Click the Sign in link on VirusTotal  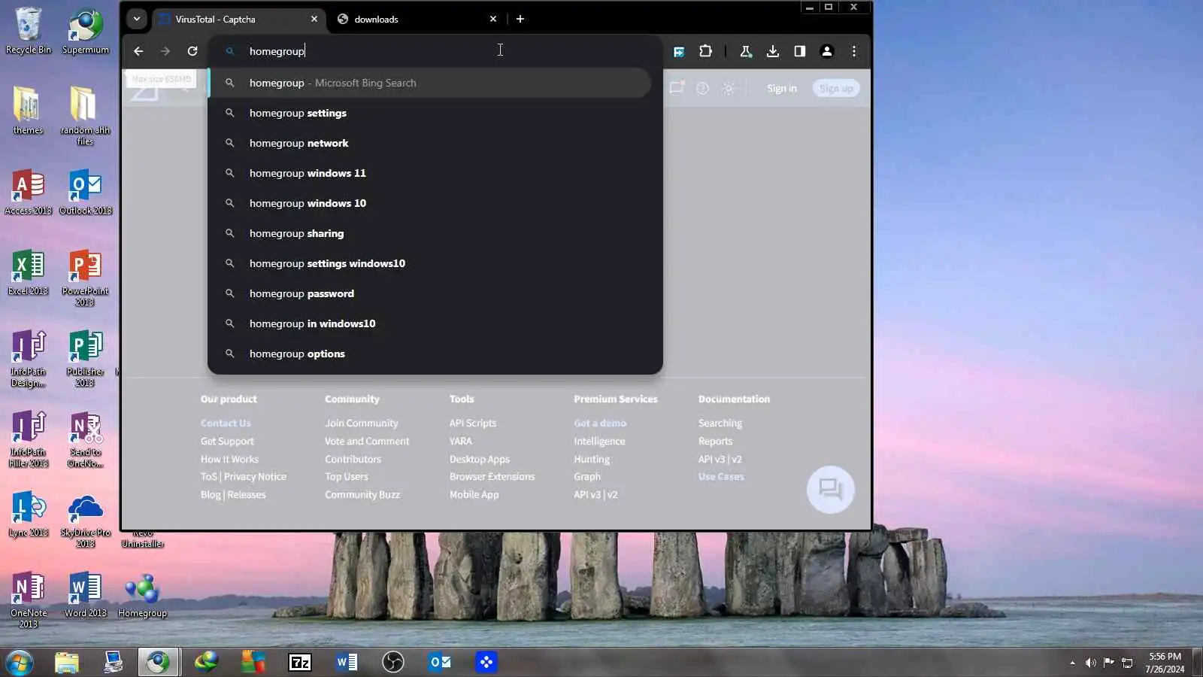pyautogui.click(x=781, y=88)
